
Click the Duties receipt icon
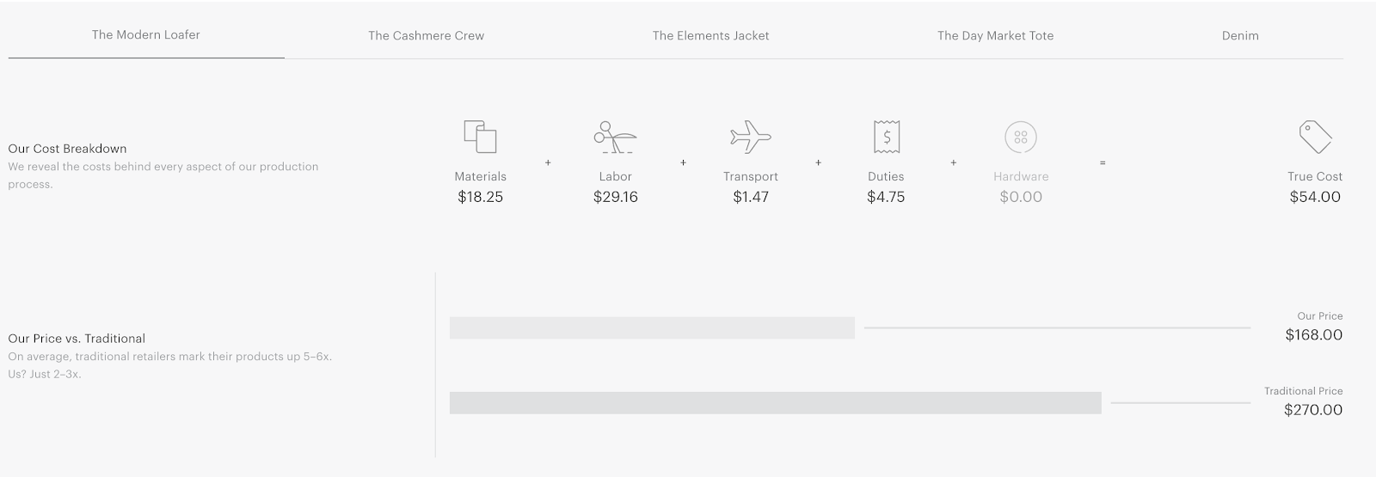[886, 137]
